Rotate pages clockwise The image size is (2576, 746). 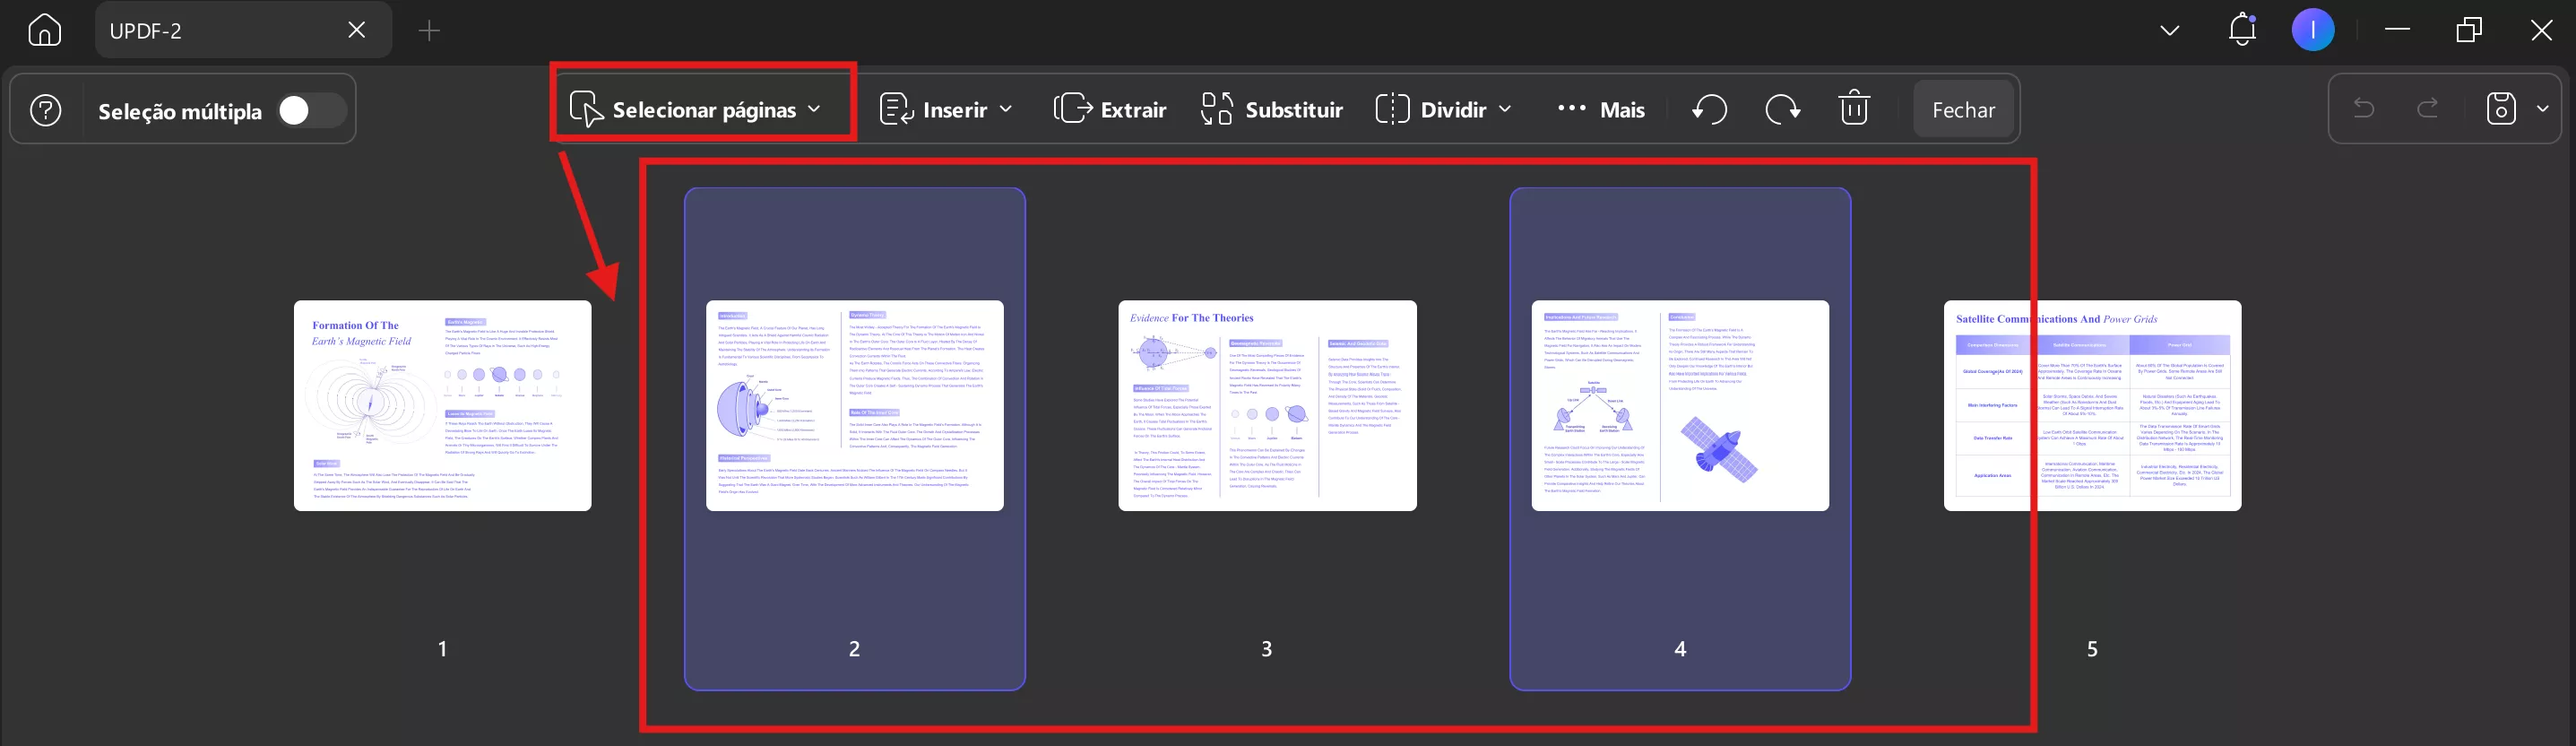1782,109
